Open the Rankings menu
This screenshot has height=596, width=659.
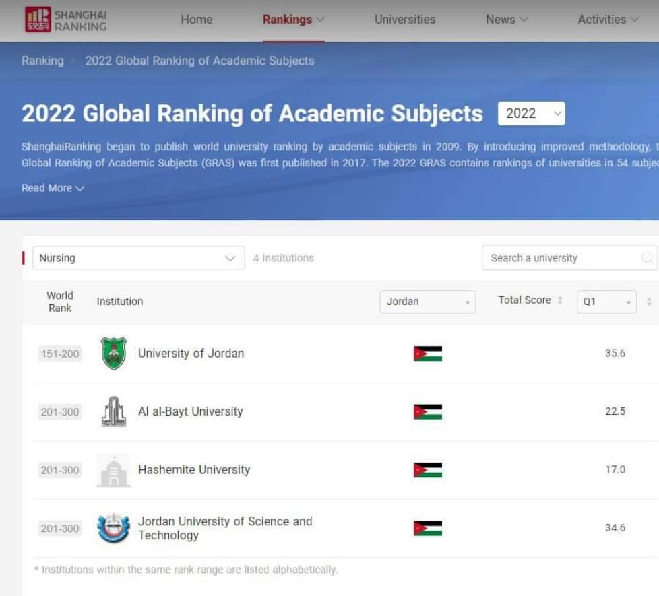coord(293,20)
